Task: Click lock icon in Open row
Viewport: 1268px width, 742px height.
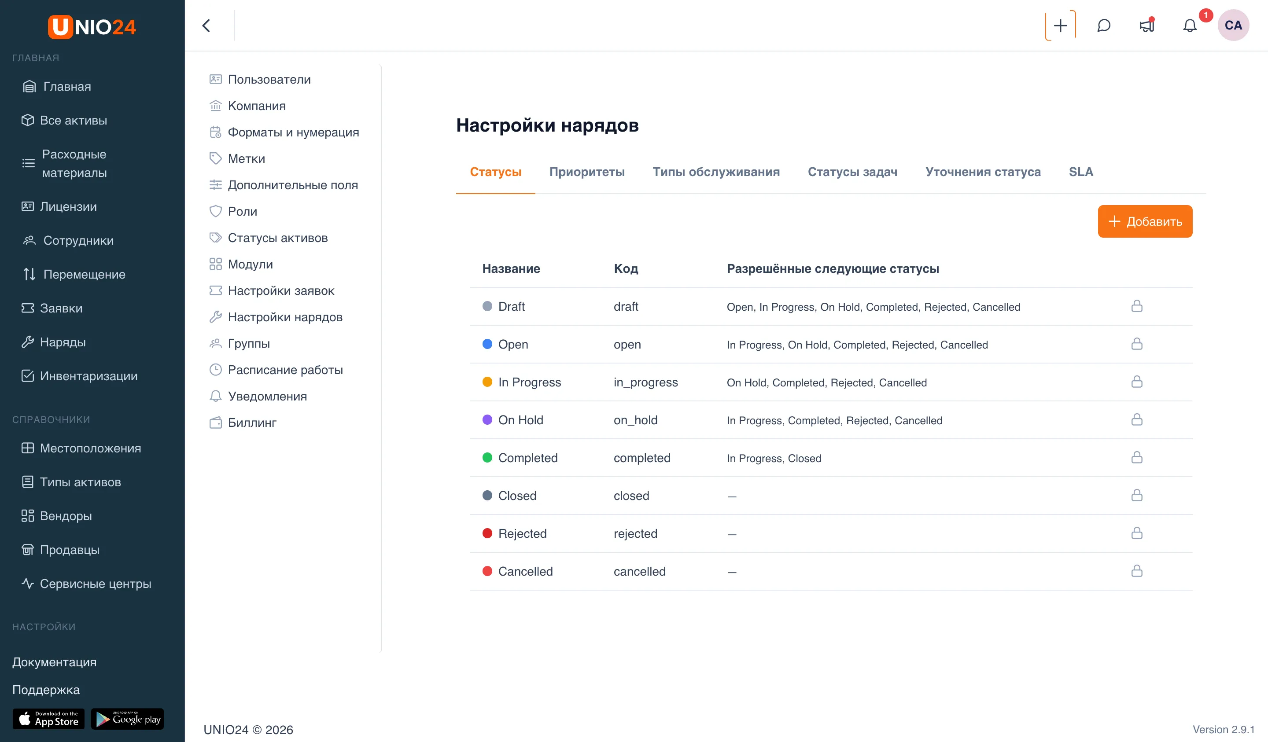Action: point(1137,344)
